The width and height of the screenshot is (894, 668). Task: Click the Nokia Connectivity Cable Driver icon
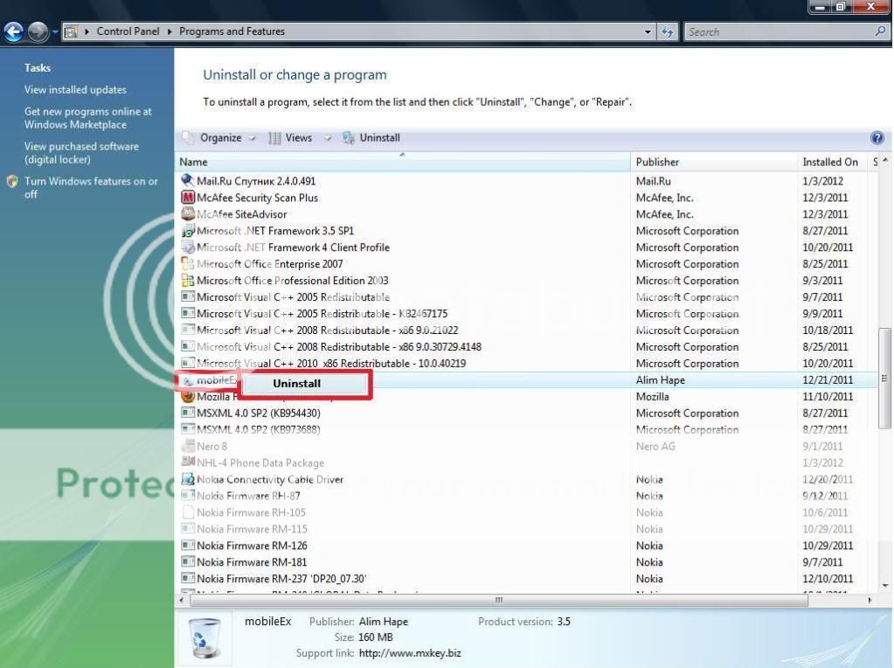point(188,479)
